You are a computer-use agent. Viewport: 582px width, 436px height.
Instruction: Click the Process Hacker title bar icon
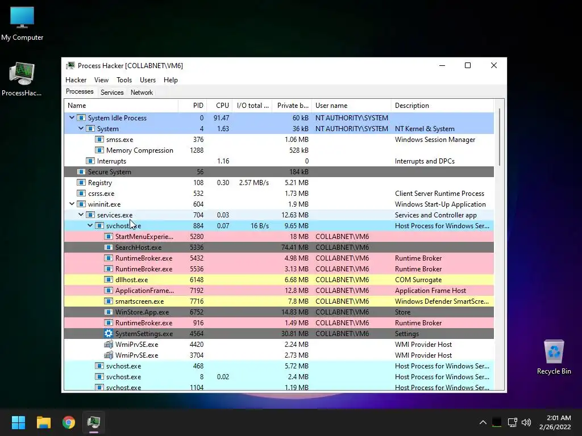coord(70,66)
